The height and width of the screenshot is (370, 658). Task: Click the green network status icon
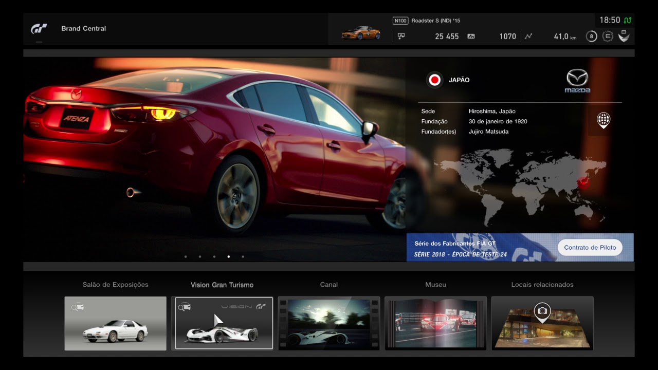tap(628, 21)
